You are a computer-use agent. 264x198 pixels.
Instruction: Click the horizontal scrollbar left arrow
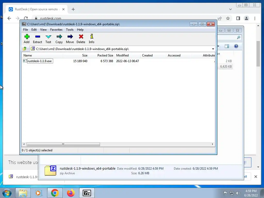click(24, 144)
